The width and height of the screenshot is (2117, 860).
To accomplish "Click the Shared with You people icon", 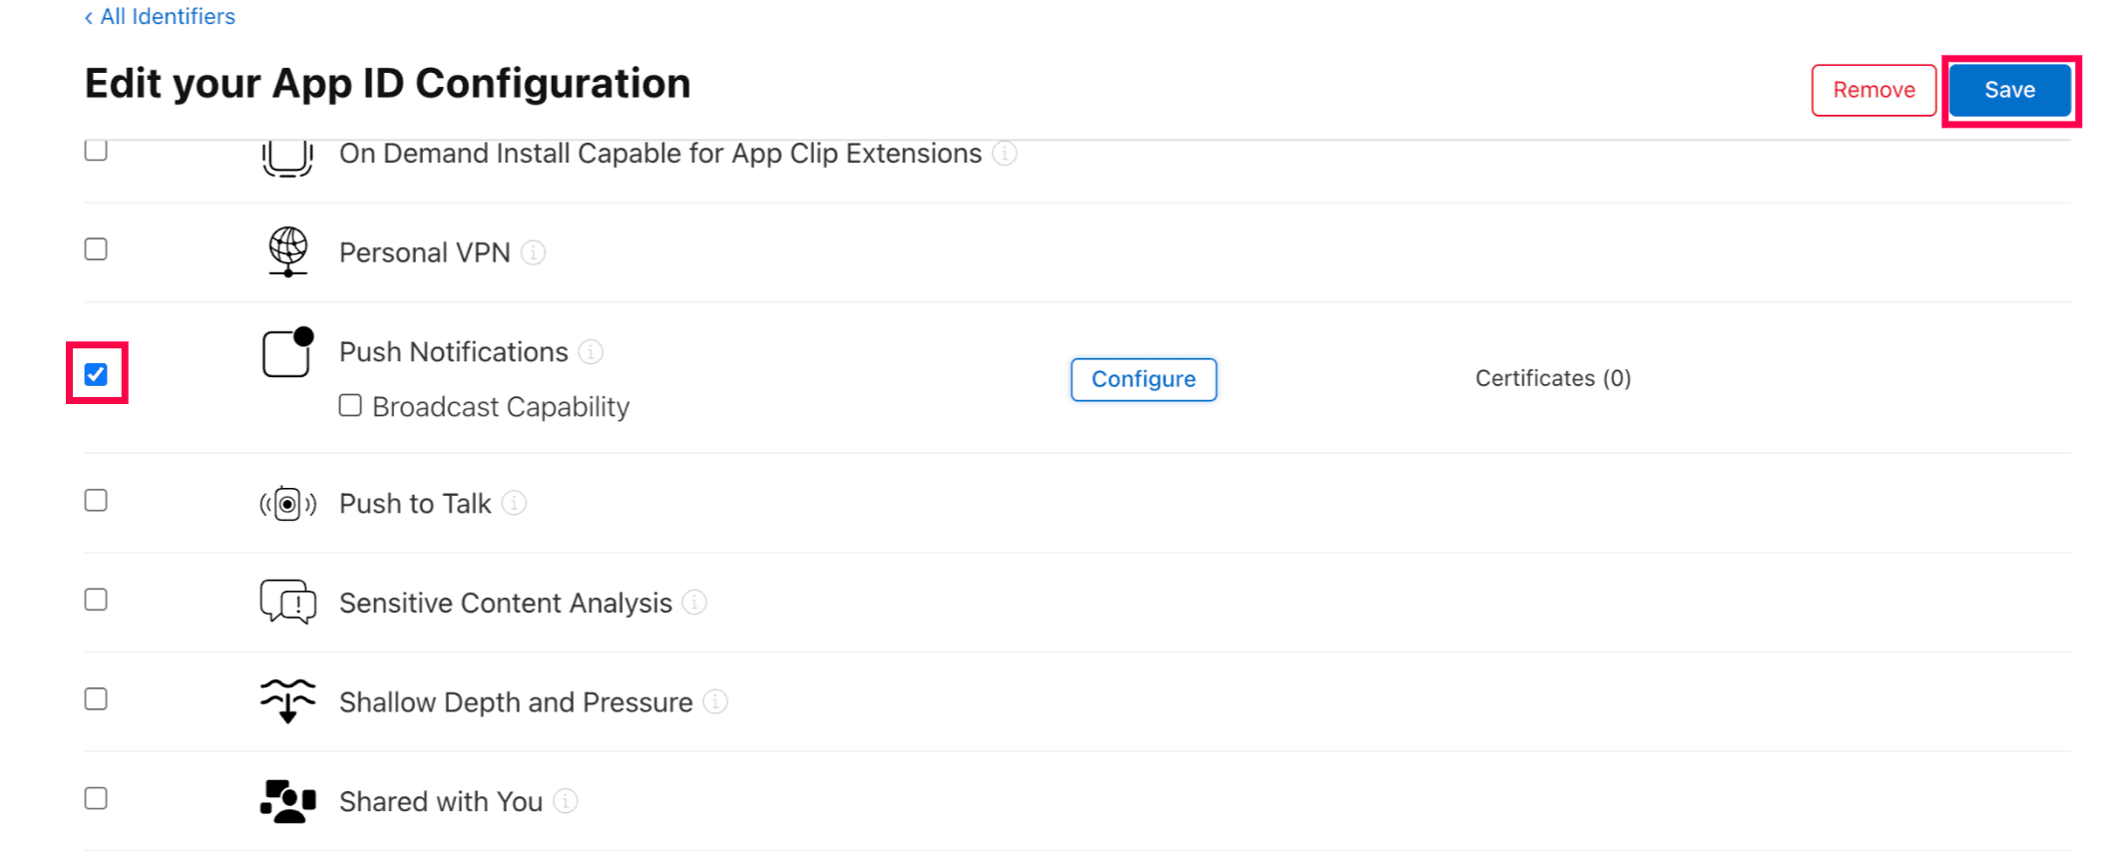I will click(287, 801).
